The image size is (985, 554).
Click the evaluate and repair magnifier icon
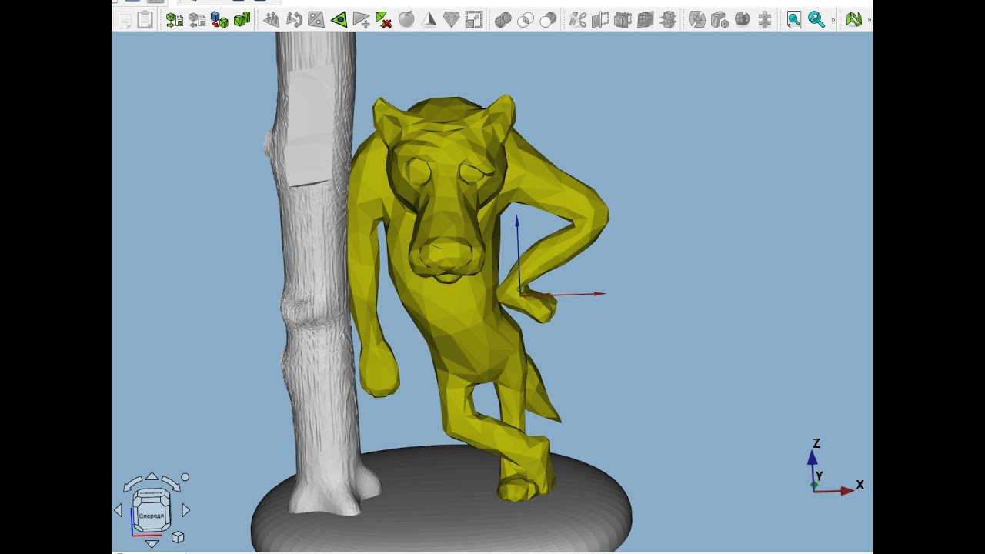coord(794,20)
